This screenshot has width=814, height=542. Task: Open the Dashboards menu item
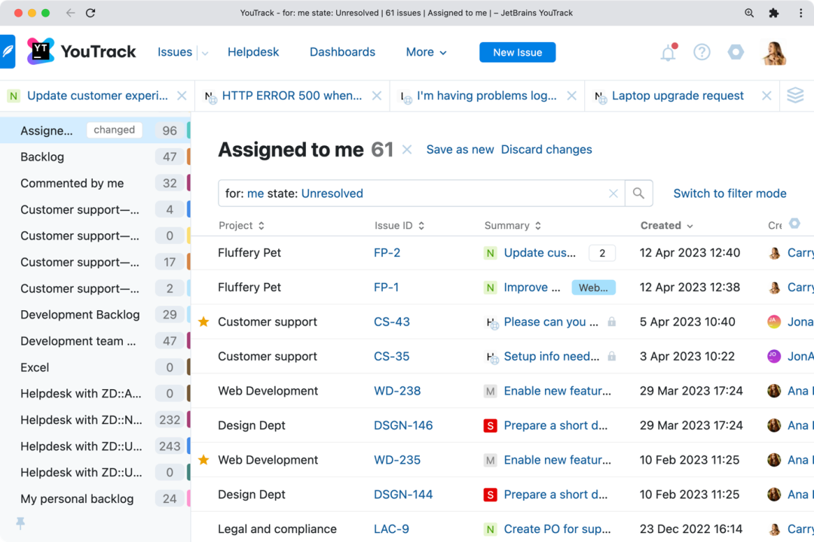point(342,52)
